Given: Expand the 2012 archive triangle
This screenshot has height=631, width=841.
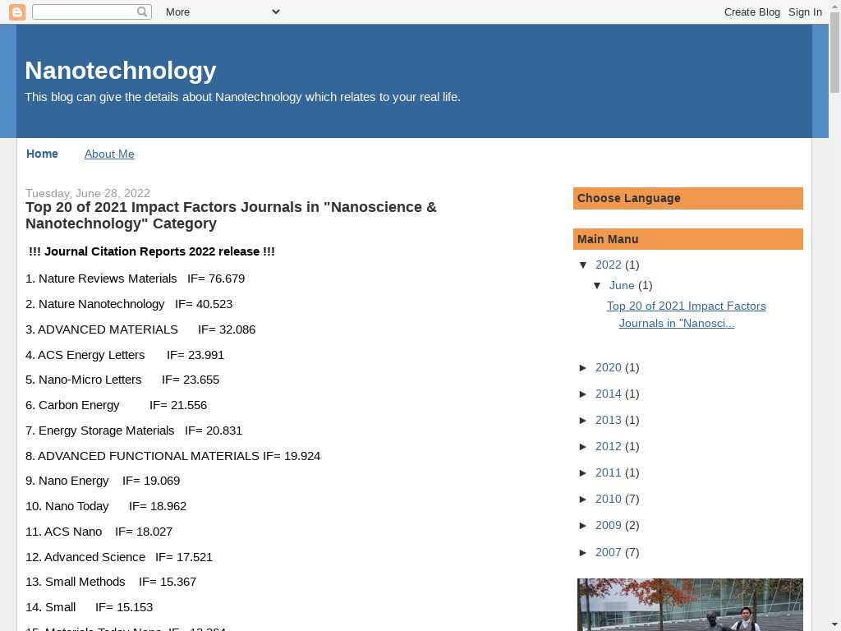Looking at the screenshot, I should (584, 446).
